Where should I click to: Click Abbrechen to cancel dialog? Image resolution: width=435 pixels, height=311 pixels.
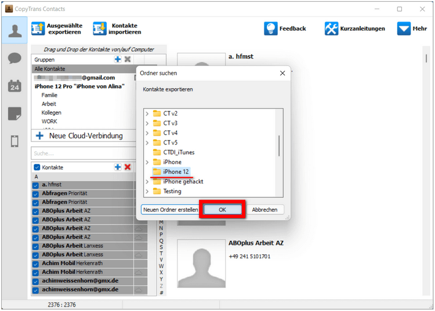tap(264, 209)
